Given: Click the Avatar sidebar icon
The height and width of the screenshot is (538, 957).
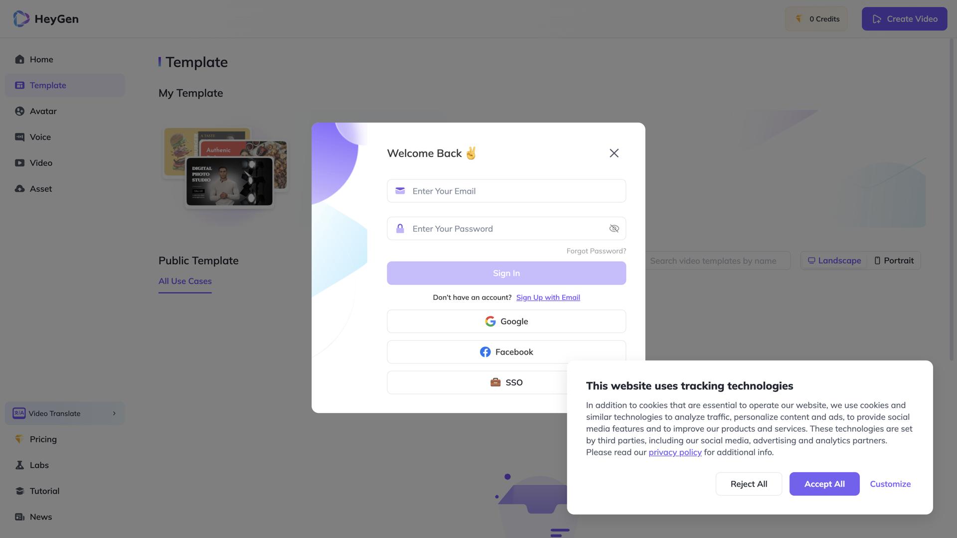Looking at the screenshot, I should [19, 111].
